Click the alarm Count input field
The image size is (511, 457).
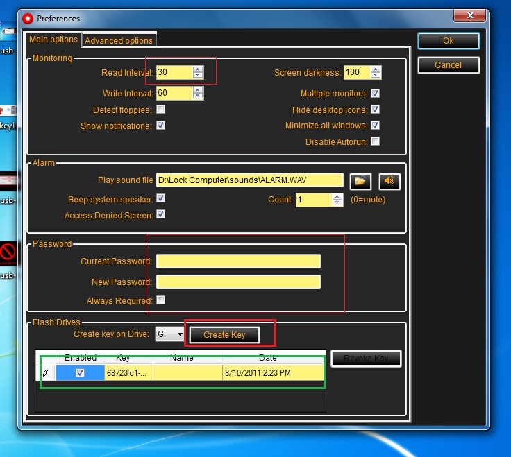click(314, 200)
